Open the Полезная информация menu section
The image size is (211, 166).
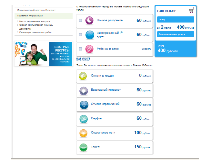pos(30,15)
